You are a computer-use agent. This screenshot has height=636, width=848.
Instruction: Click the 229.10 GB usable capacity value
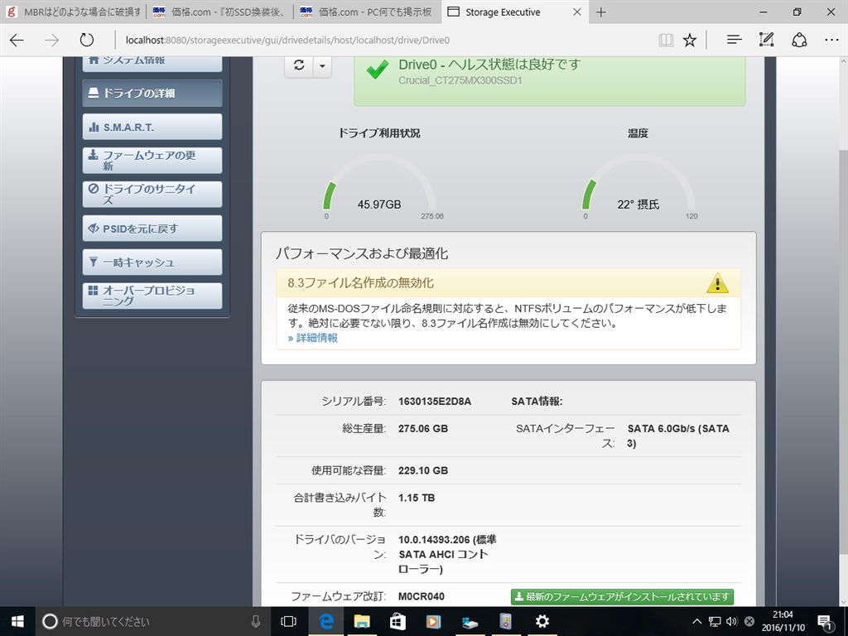423,470
